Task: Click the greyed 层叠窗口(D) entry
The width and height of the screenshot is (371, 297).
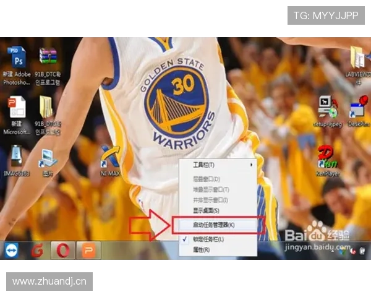Action: pos(218,179)
